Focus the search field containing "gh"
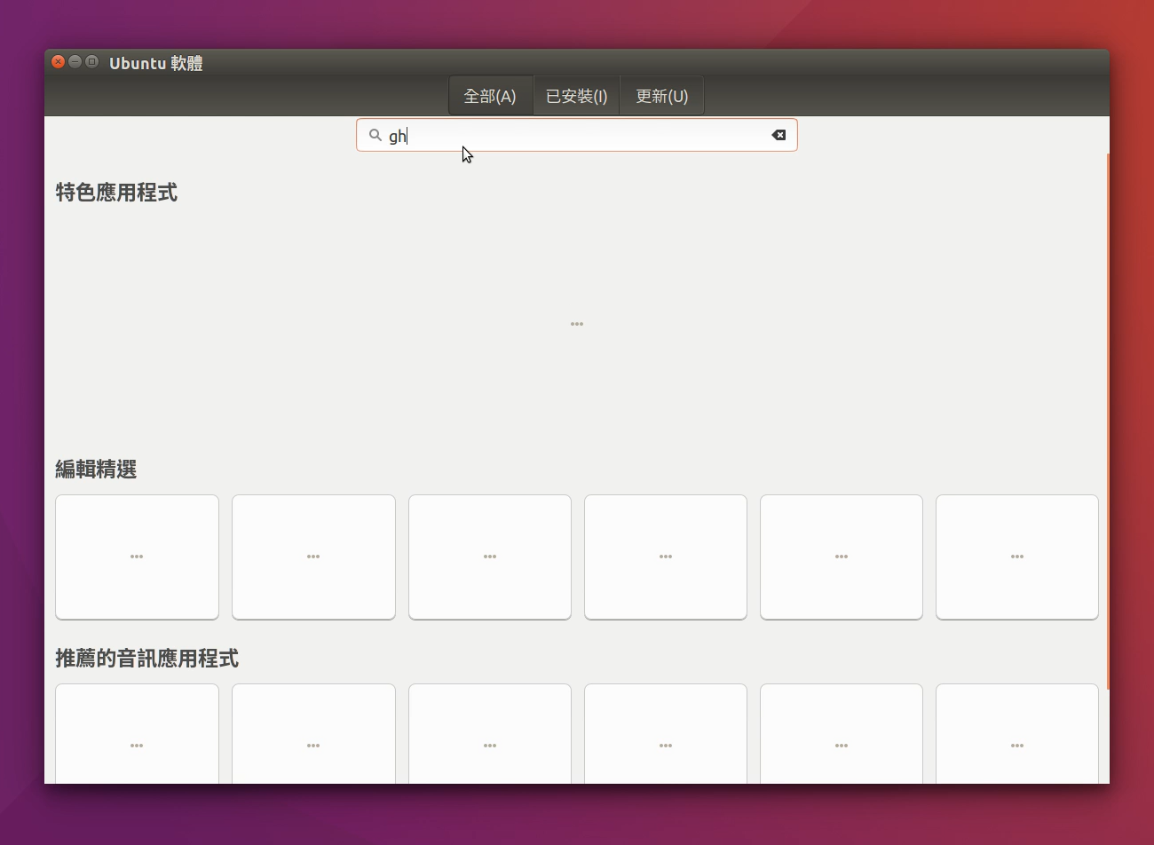 point(577,135)
